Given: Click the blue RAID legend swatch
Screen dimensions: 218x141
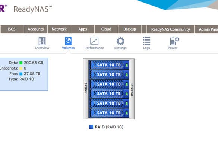Looking at the screenshot, I should click(91, 127).
